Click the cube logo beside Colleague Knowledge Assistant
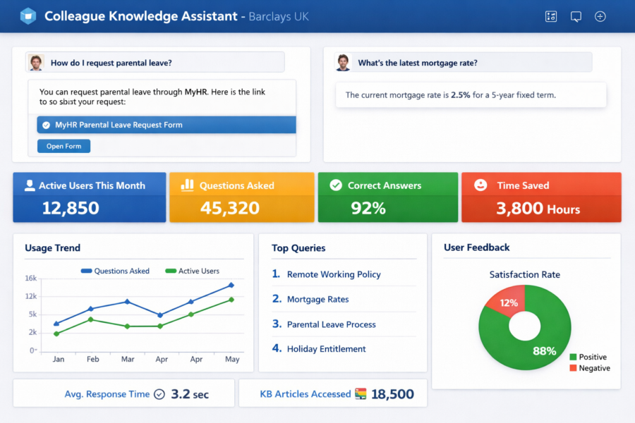Screen dimensions: 635x423 (28, 16)
